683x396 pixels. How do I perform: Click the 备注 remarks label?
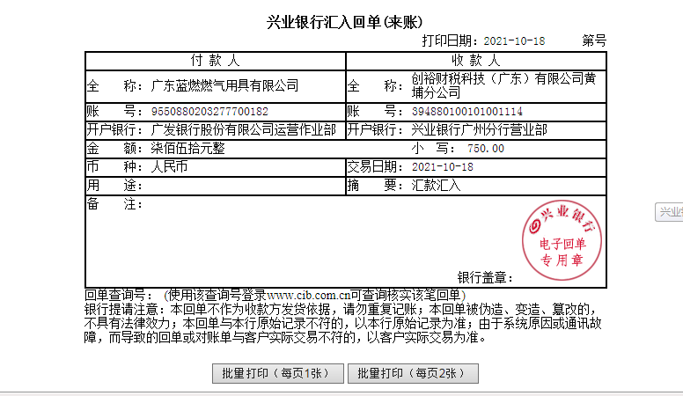[114, 204]
